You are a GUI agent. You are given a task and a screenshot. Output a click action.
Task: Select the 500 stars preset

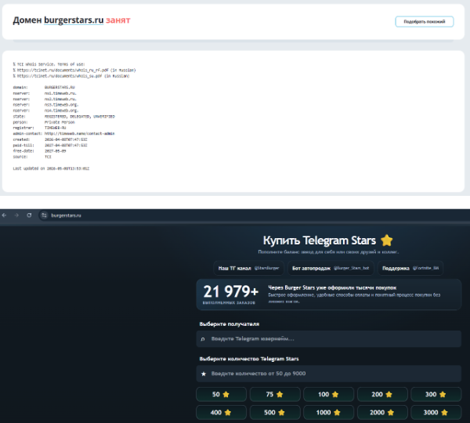(x=275, y=413)
